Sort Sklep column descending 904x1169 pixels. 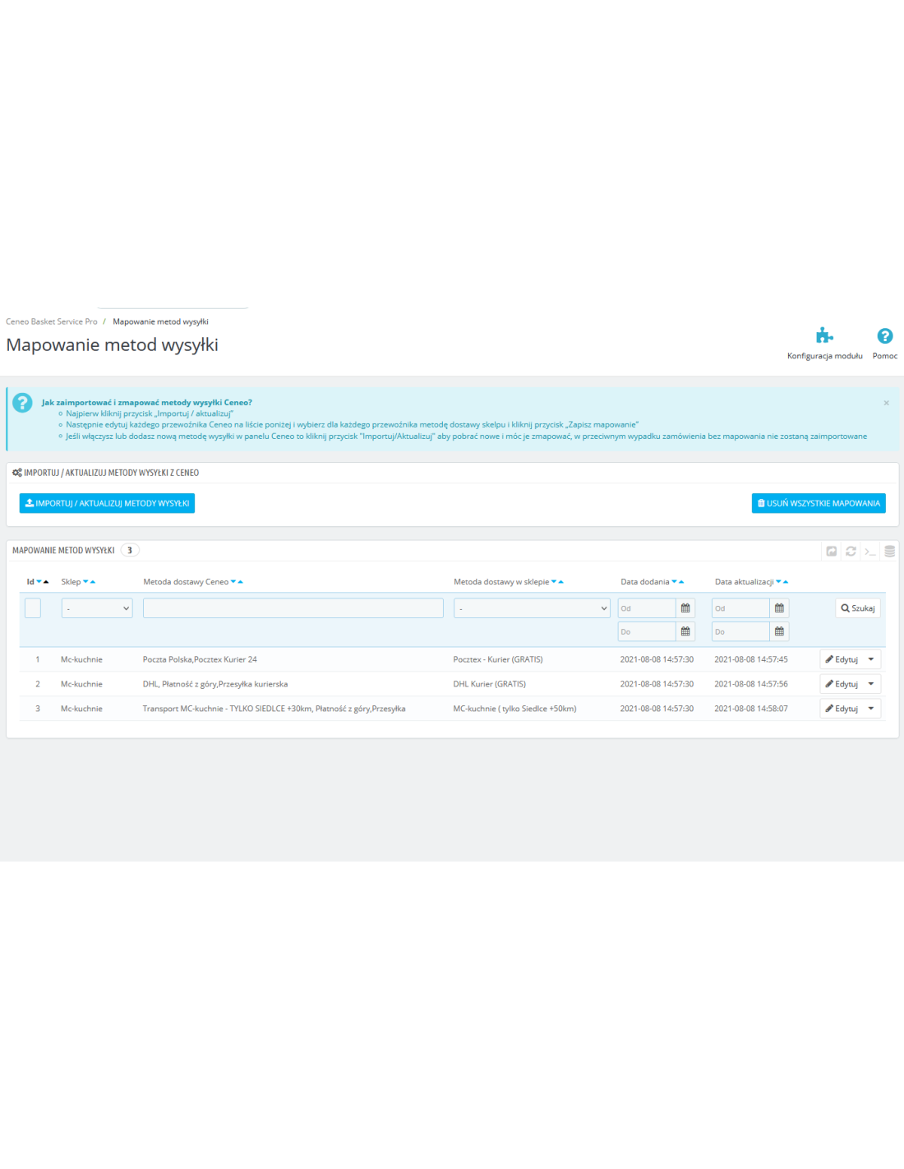[x=85, y=582]
